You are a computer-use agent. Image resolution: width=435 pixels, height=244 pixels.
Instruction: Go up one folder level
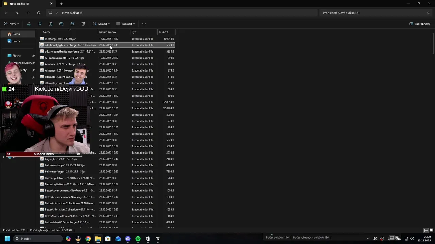coord(28,13)
